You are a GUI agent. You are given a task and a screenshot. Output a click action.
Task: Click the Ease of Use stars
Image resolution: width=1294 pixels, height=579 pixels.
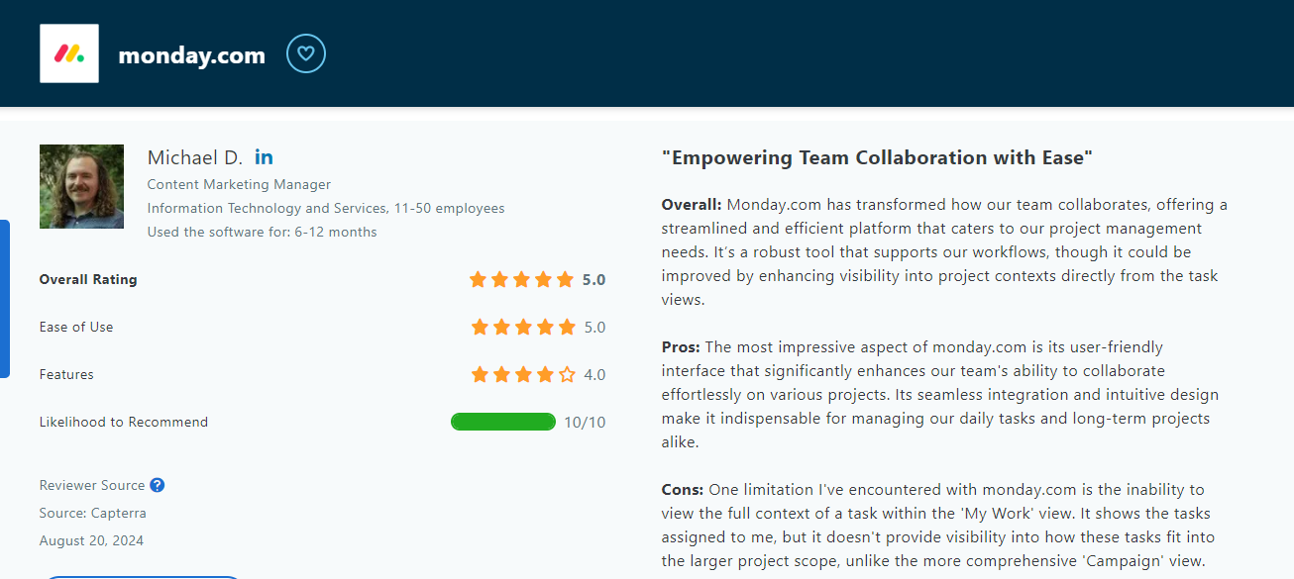tap(523, 327)
